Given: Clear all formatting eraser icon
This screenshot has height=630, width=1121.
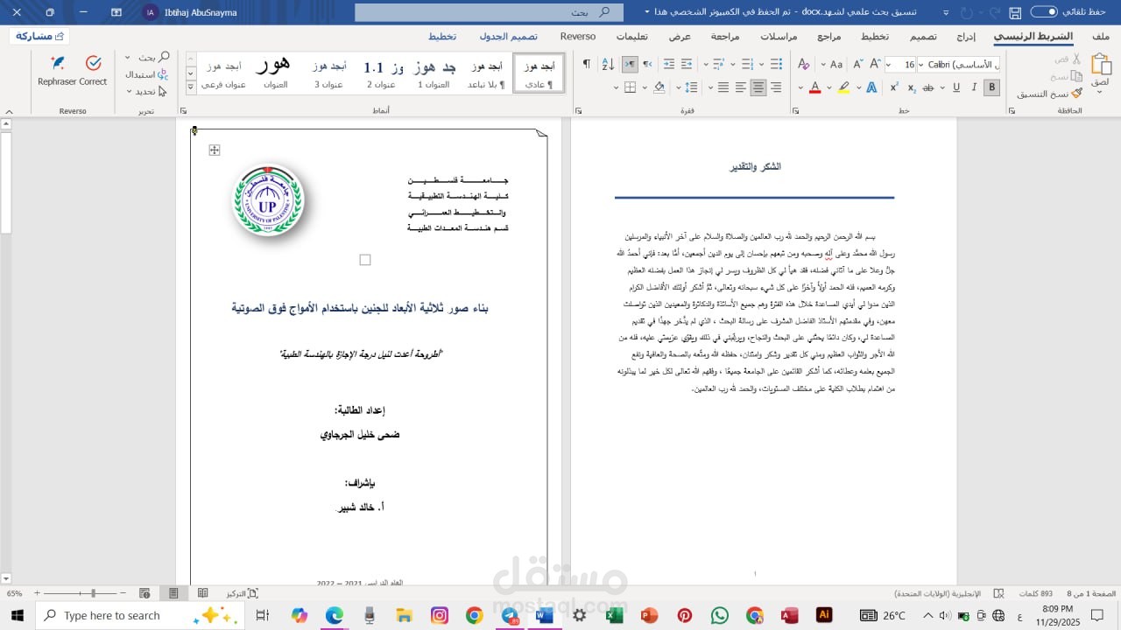Looking at the screenshot, I should coord(804,65).
